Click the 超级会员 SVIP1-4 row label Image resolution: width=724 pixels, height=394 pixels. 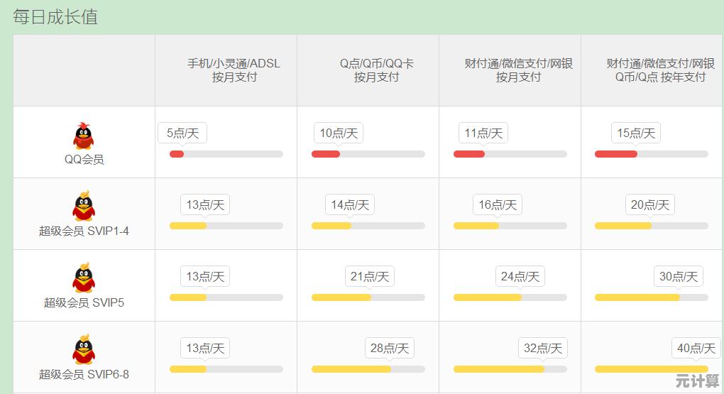pyautogui.click(x=84, y=231)
